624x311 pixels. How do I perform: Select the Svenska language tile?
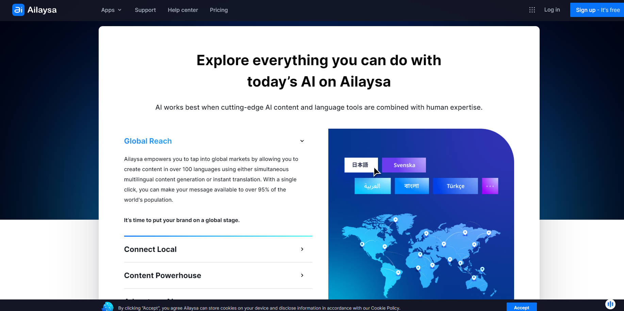tap(404, 165)
